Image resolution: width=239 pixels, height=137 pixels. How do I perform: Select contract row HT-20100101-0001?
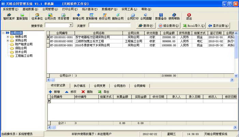tap(140, 37)
